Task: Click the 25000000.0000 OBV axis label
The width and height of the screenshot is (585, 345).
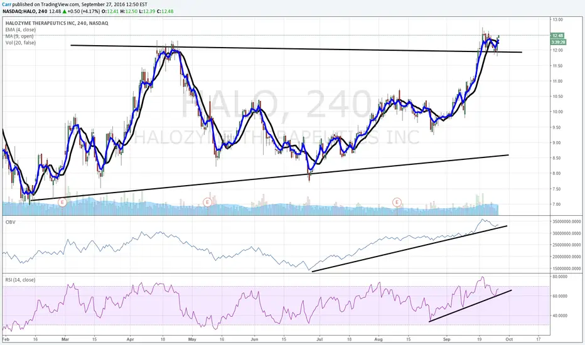Action: click(x=567, y=245)
